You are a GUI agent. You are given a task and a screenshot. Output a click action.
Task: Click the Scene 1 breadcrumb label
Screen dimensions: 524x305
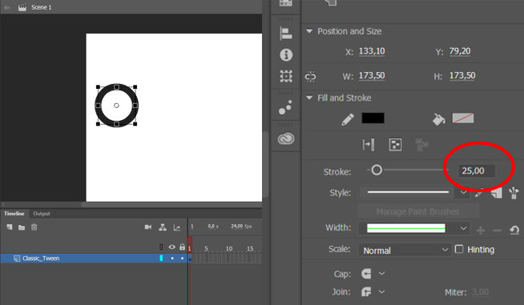tap(42, 7)
